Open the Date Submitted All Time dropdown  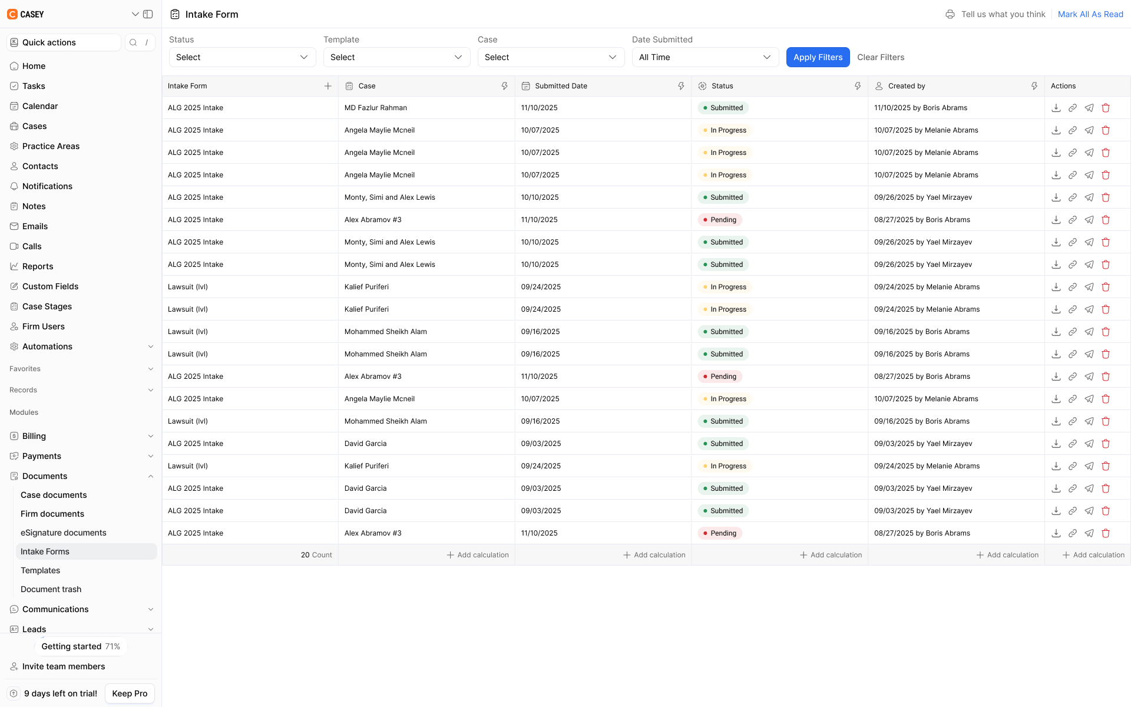pyautogui.click(x=705, y=57)
